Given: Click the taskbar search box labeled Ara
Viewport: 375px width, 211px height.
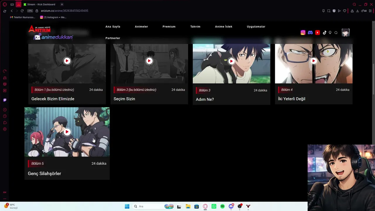Looking at the screenshot, I should (x=154, y=206).
